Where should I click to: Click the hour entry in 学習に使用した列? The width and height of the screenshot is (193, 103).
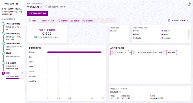(x=136, y=34)
